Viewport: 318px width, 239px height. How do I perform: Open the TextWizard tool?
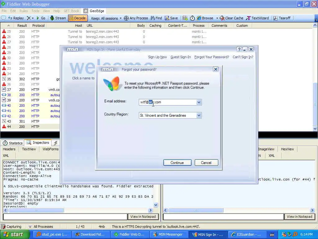257,18
